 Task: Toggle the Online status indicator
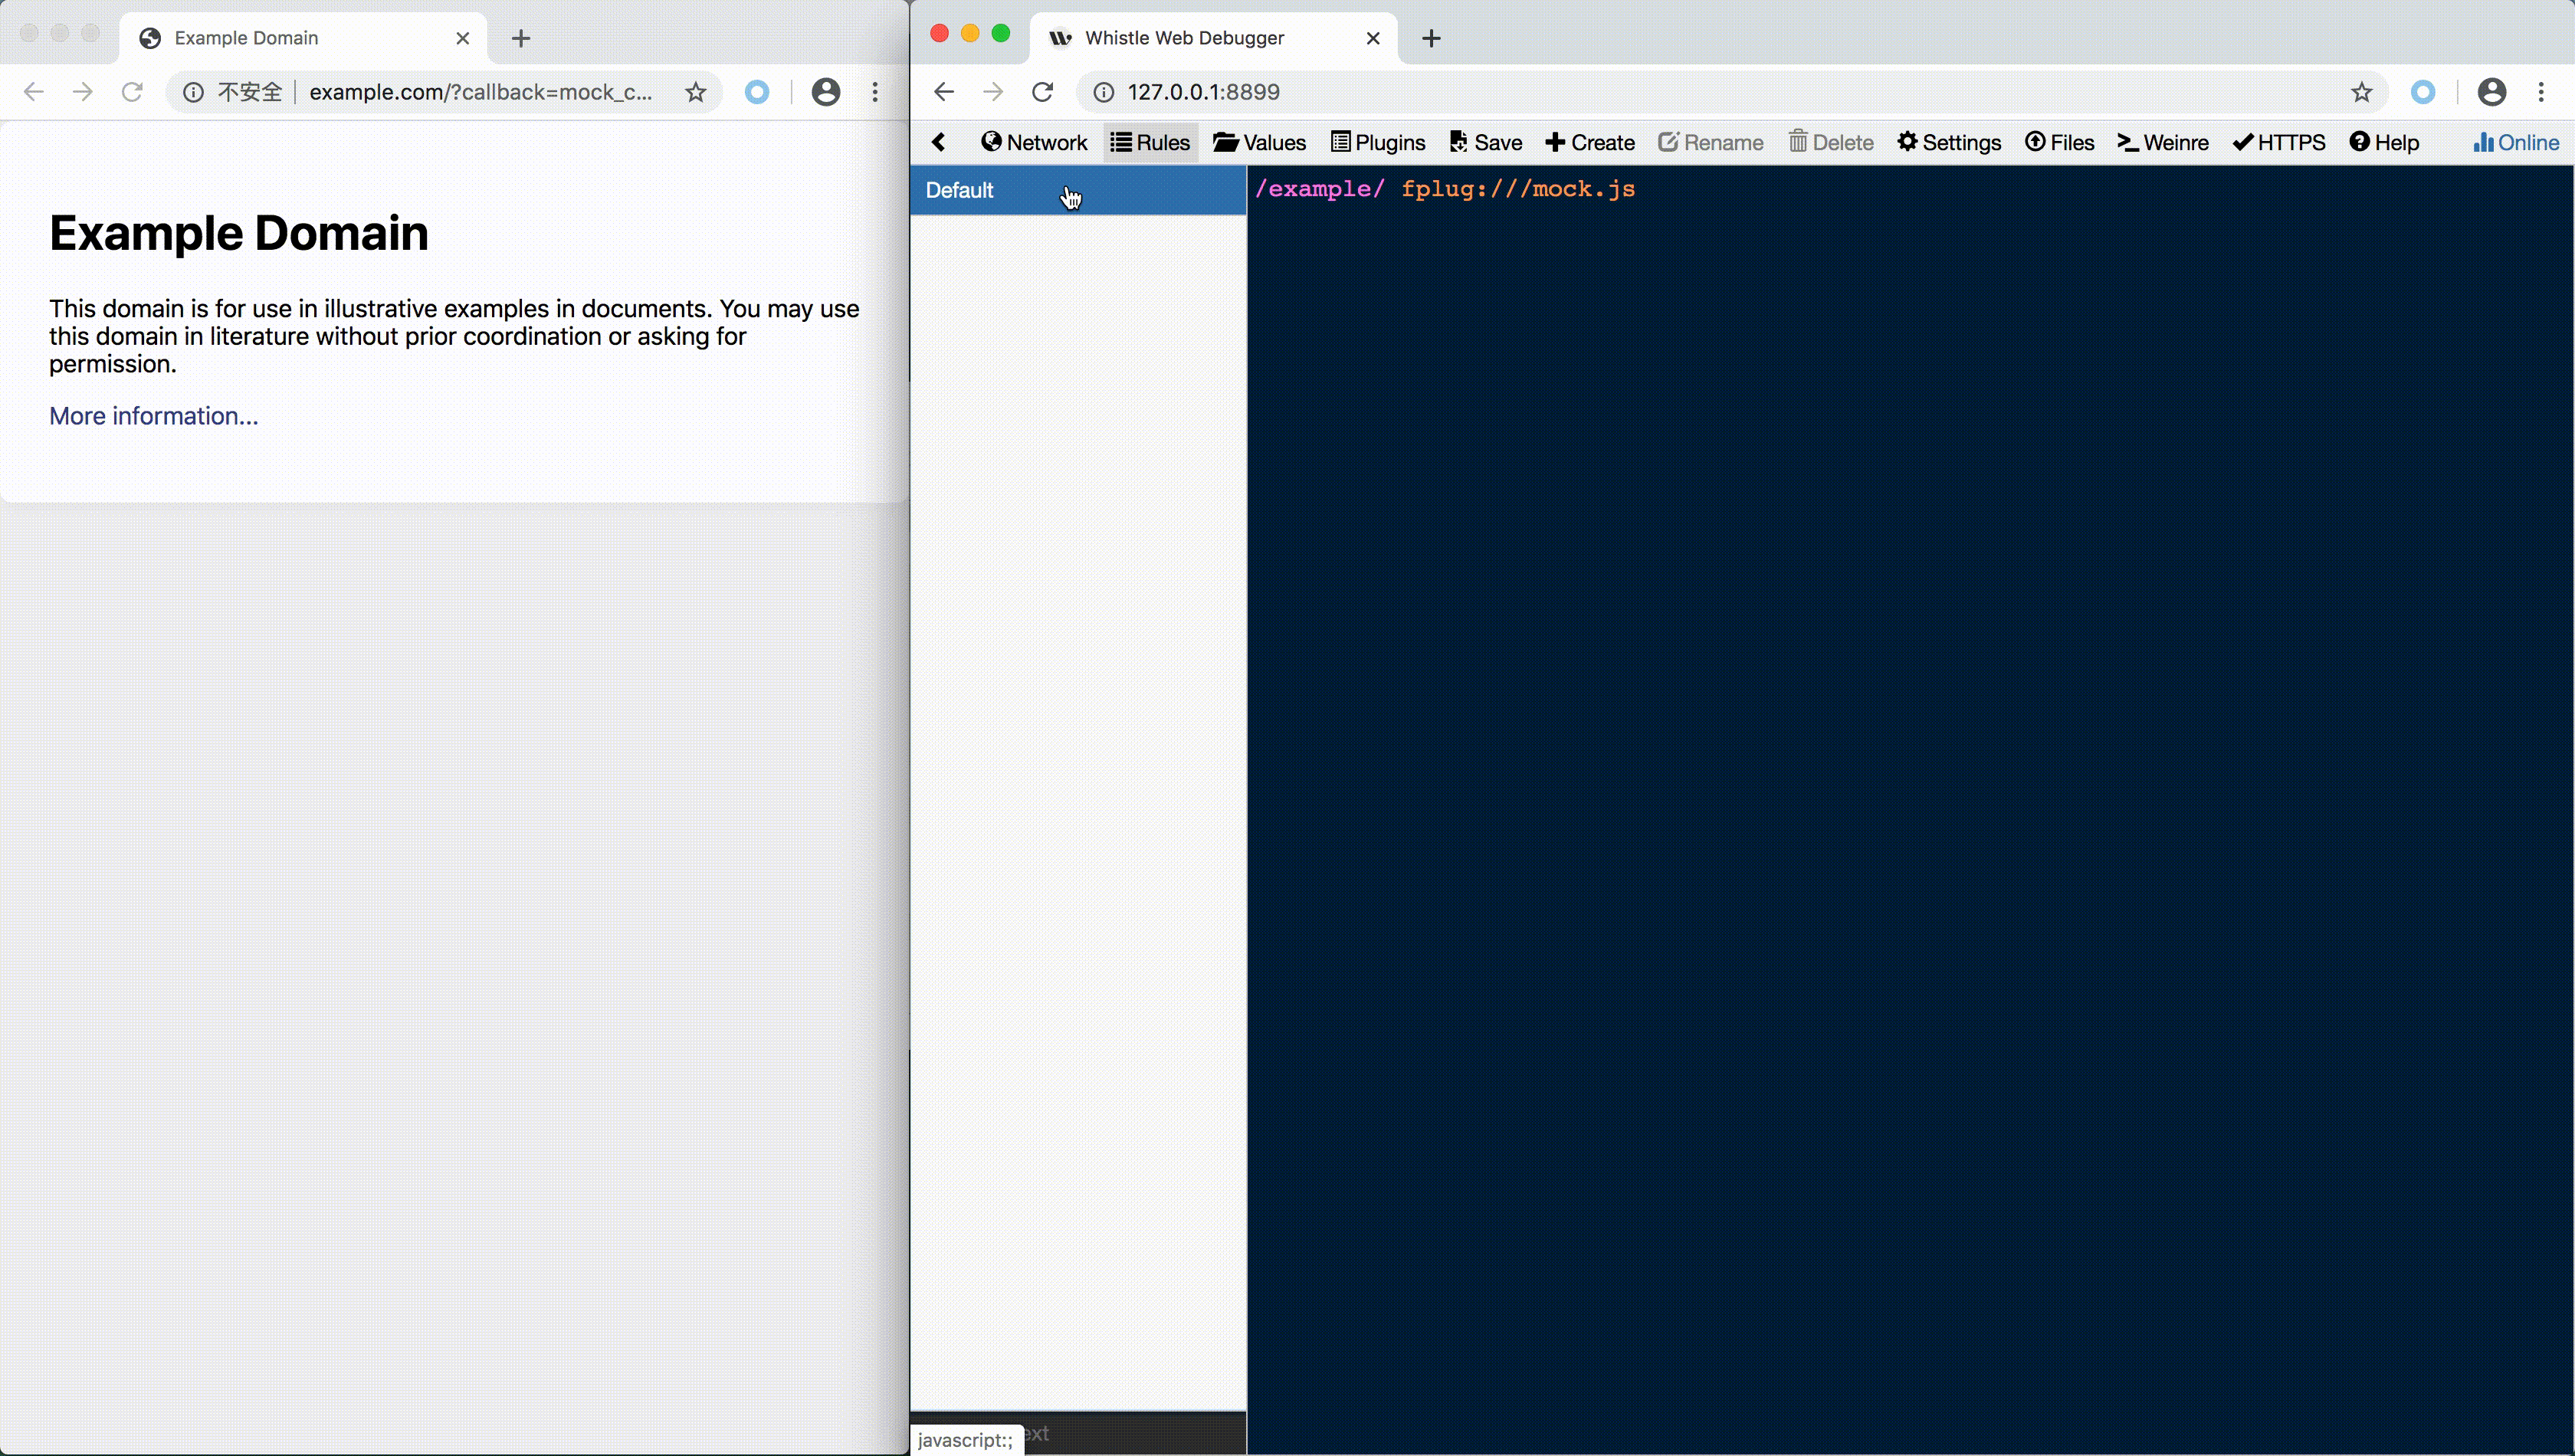tap(2513, 142)
